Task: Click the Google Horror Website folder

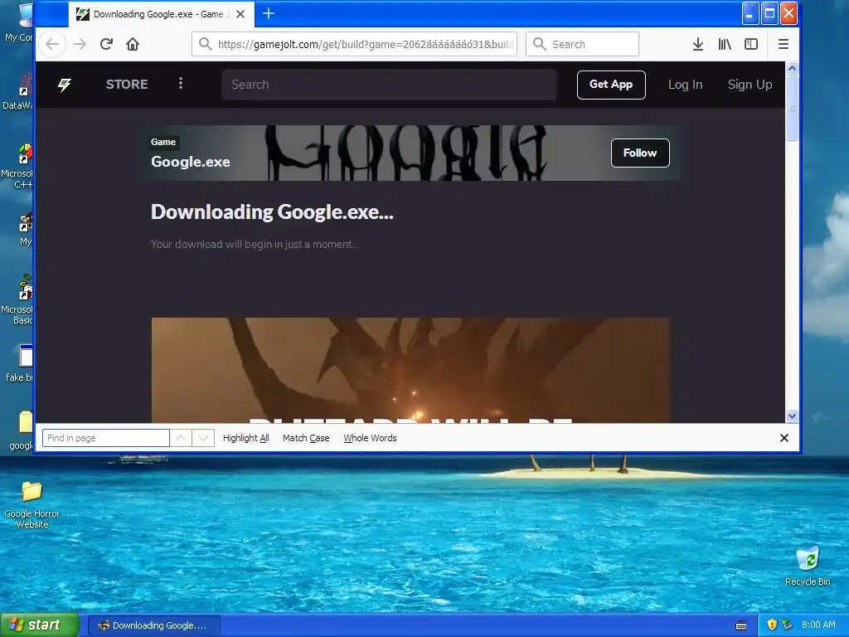Action: 32,505
